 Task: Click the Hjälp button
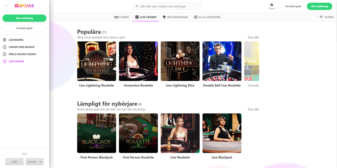pyautogui.click(x=14, y=162)
